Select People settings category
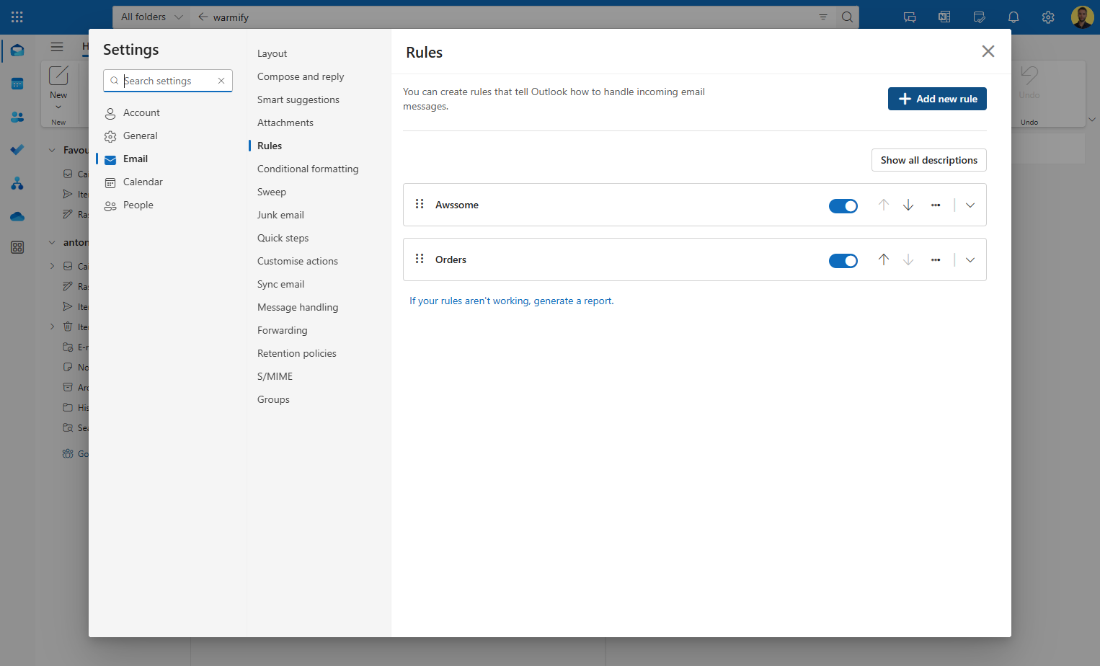Image resolution: width=1100 pixels, height=666 pixels. [138, 205]
